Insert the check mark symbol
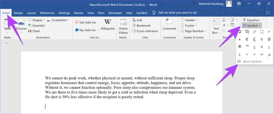Image resolution: width=274 pixels, height=114 pixels. (x=269, y=32)
